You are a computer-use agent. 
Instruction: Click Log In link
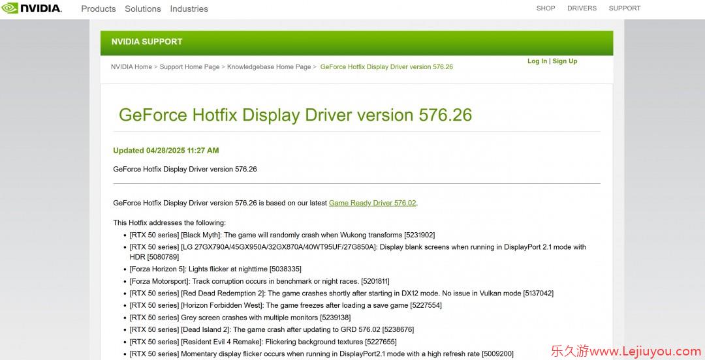[x=537, y=61]
